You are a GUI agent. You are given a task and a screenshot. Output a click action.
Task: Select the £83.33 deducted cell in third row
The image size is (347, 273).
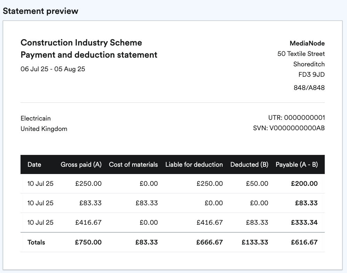(257, 222)
